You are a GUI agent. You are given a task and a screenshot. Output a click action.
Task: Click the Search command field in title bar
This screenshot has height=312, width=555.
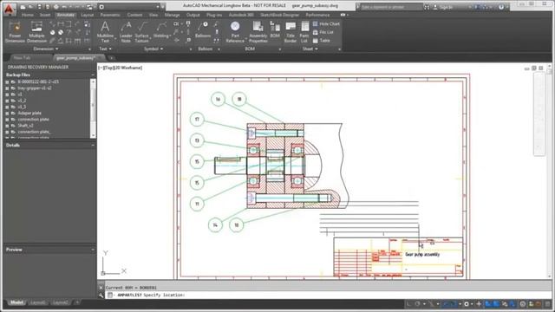[x=391, y=7]
